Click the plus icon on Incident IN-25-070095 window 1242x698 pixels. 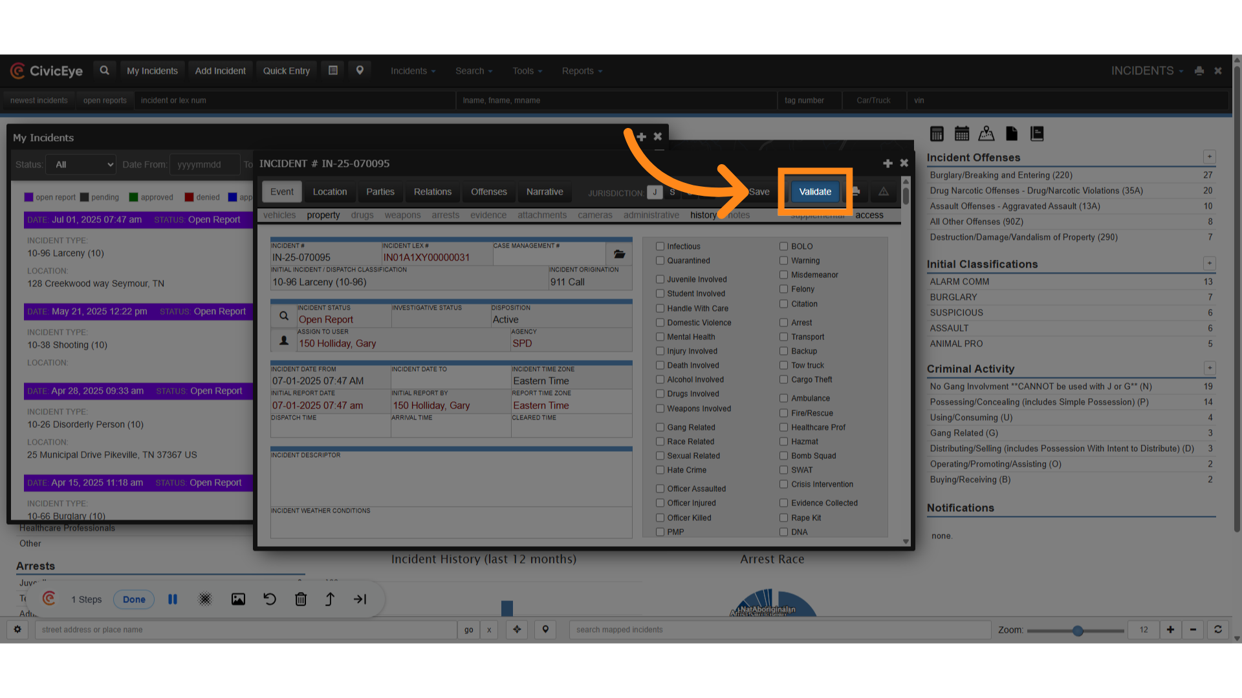[888, 164]
